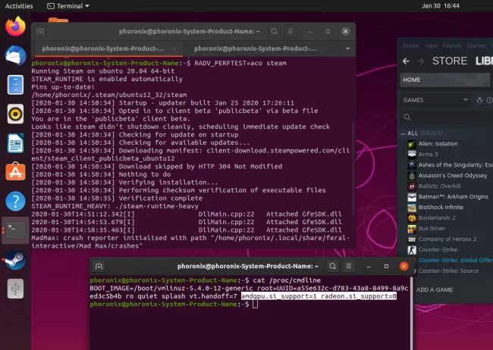Select Arma 3 in the games list
493x350 pixels.
(428, 155)
